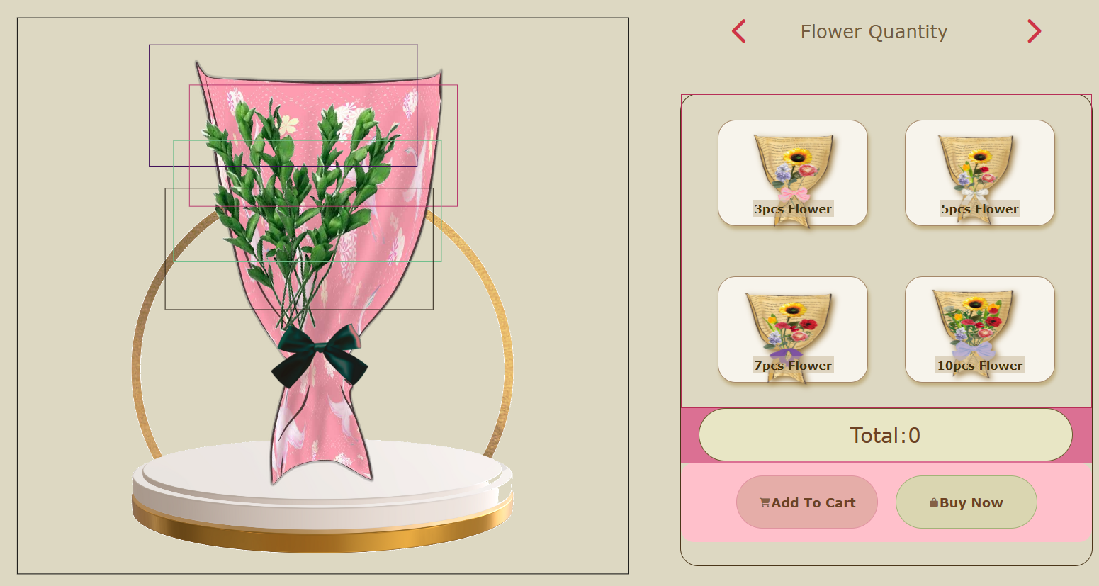Add the bouquet to cart
Screen dimensions: 1099x586
(x=807, y=502)
